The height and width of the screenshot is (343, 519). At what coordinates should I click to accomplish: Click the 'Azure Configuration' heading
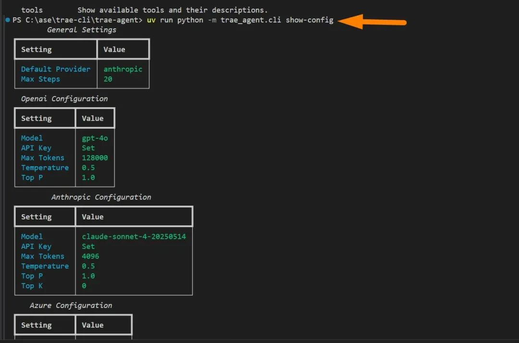point(71,306)
